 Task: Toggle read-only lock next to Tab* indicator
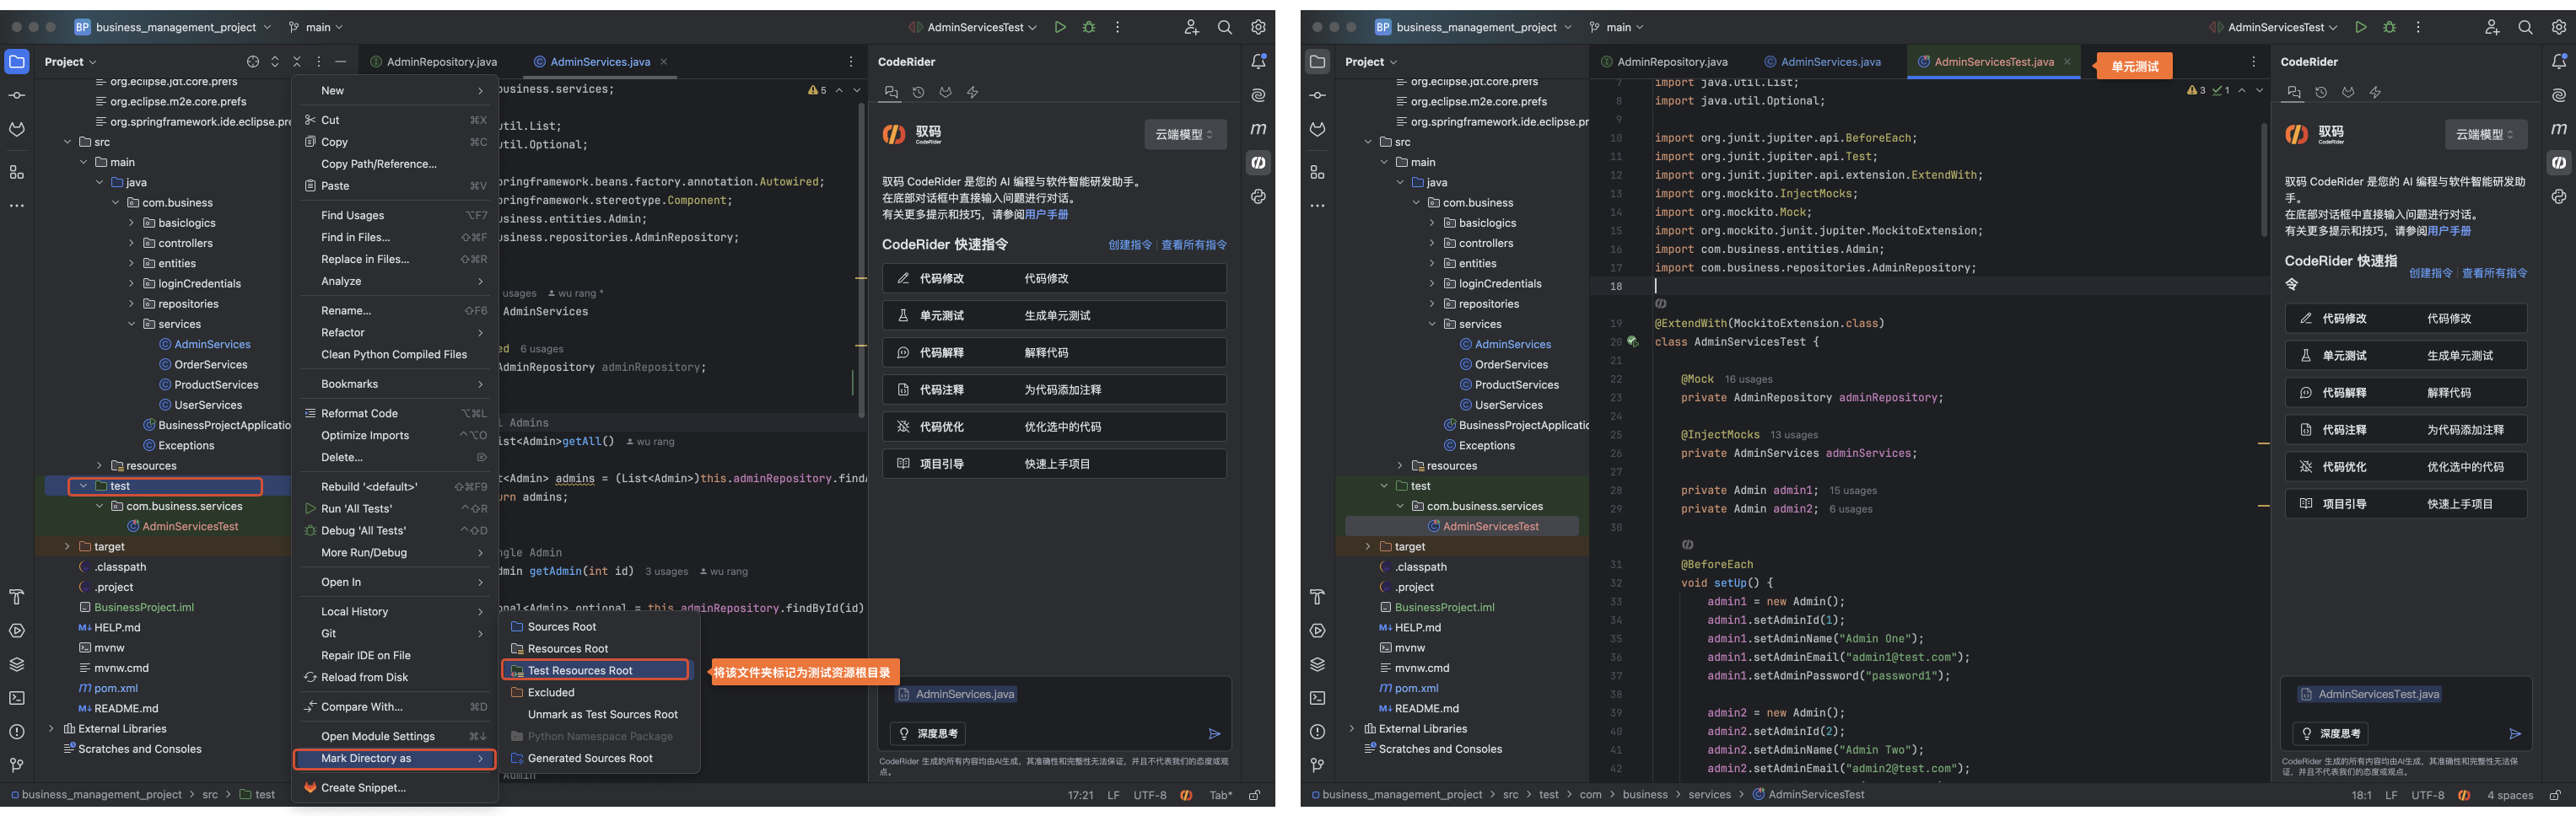pos(1255,796)
